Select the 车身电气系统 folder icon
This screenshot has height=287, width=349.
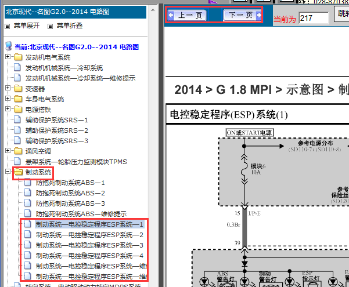coord(18,99)
